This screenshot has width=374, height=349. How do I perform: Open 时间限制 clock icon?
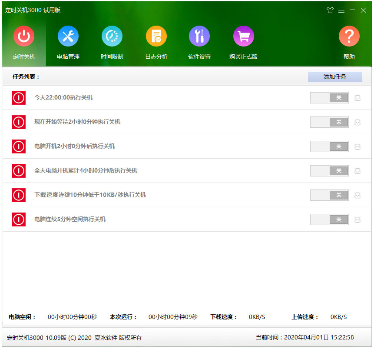[112, 37]
